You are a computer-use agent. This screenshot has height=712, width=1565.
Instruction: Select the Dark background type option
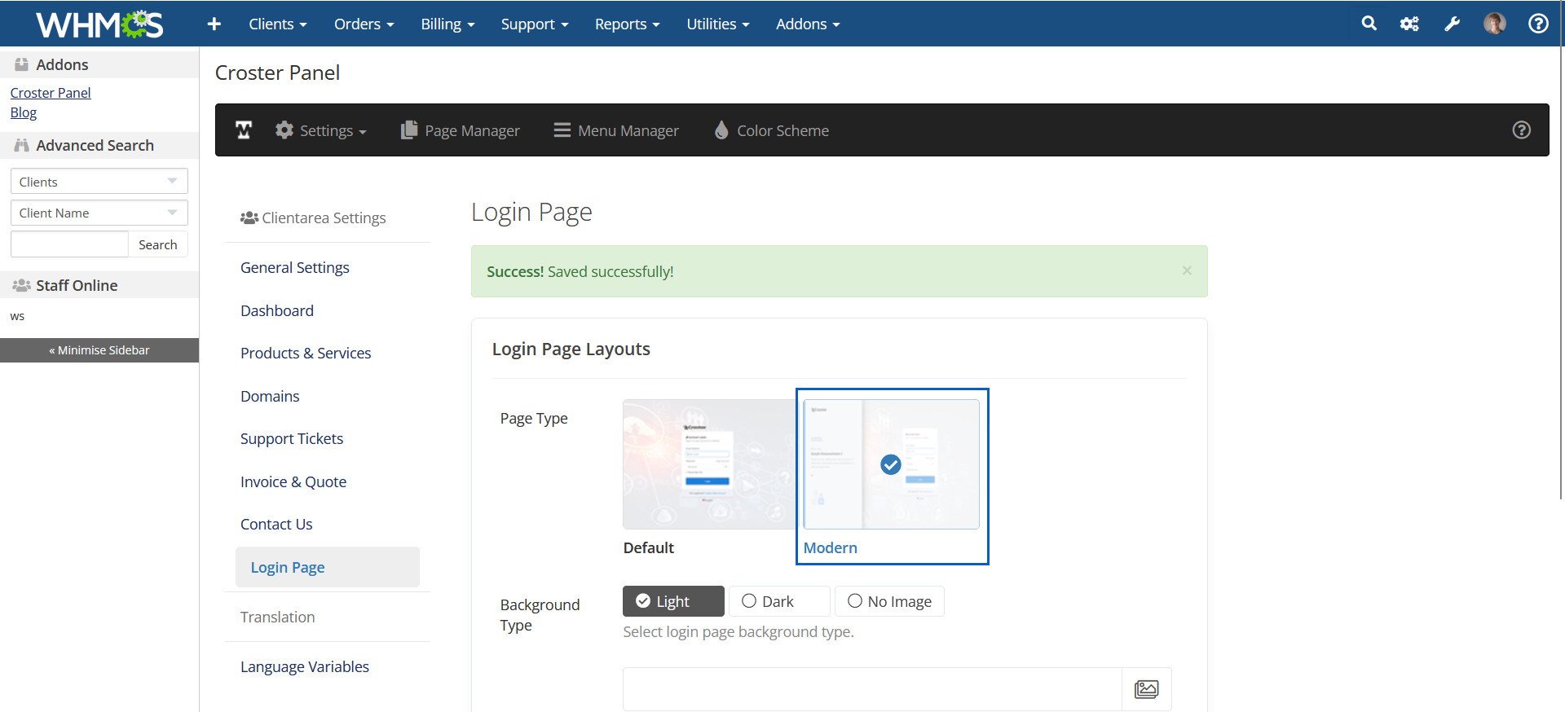[x=778, y=601]
